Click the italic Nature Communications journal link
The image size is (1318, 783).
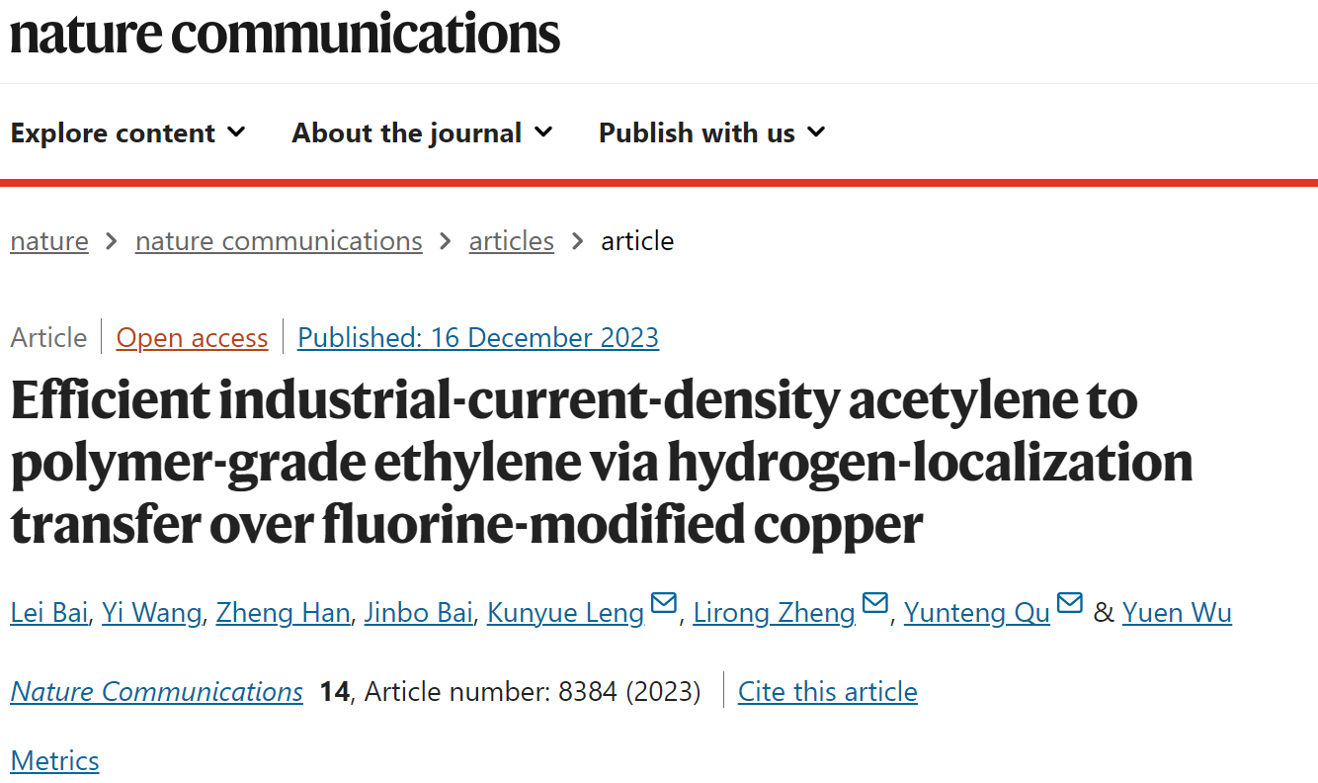[157, 691]
